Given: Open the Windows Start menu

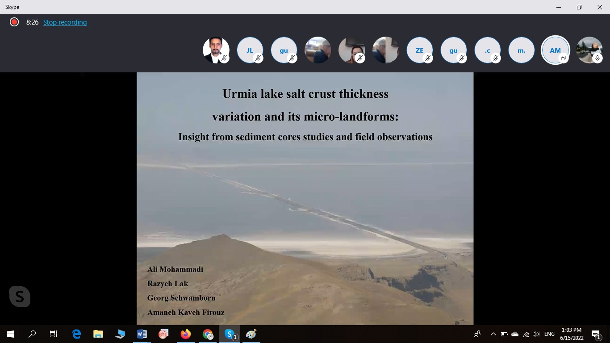Looking at the screenshot, I should pos(11,334).
